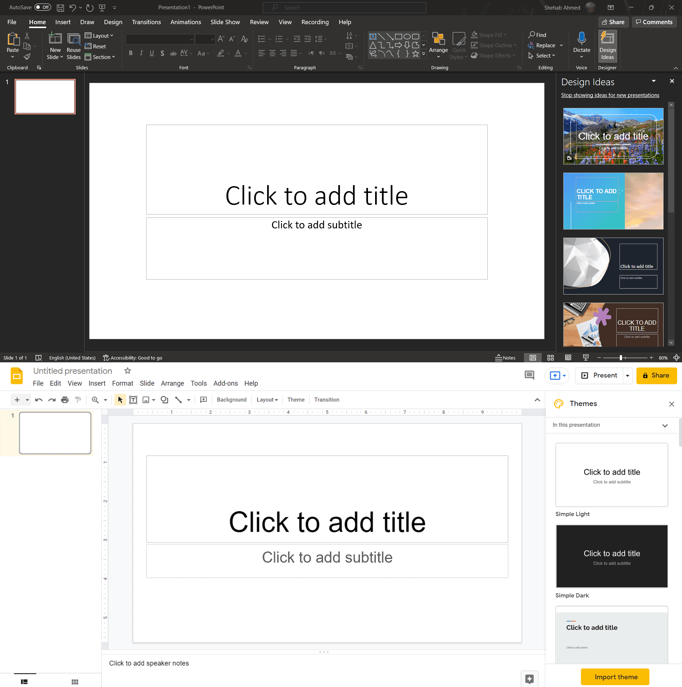Click the zoom slider handle in PowerPoint
The image size is (682, 687).
[621, 358]
